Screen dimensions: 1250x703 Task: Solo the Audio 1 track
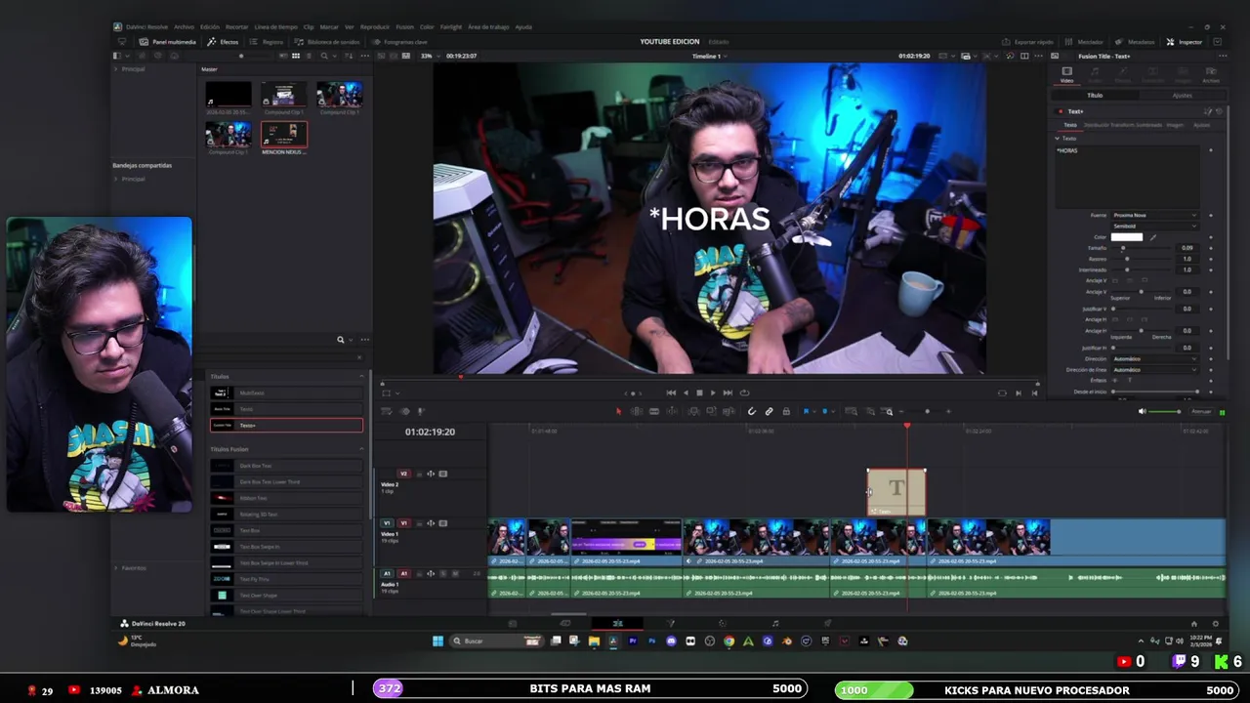(x=443, y=573)
